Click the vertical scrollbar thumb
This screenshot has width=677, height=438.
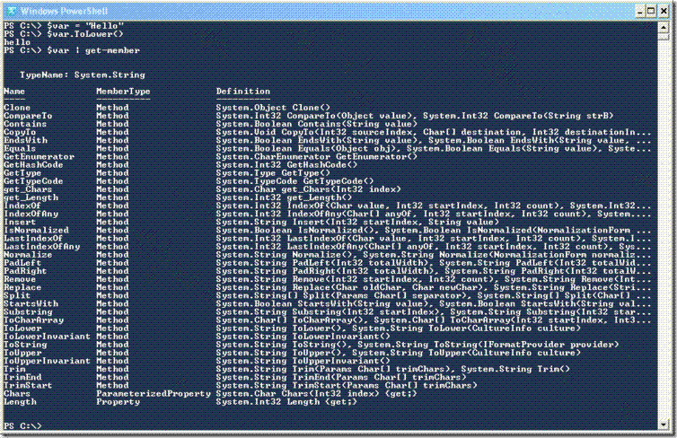(664, 36)
